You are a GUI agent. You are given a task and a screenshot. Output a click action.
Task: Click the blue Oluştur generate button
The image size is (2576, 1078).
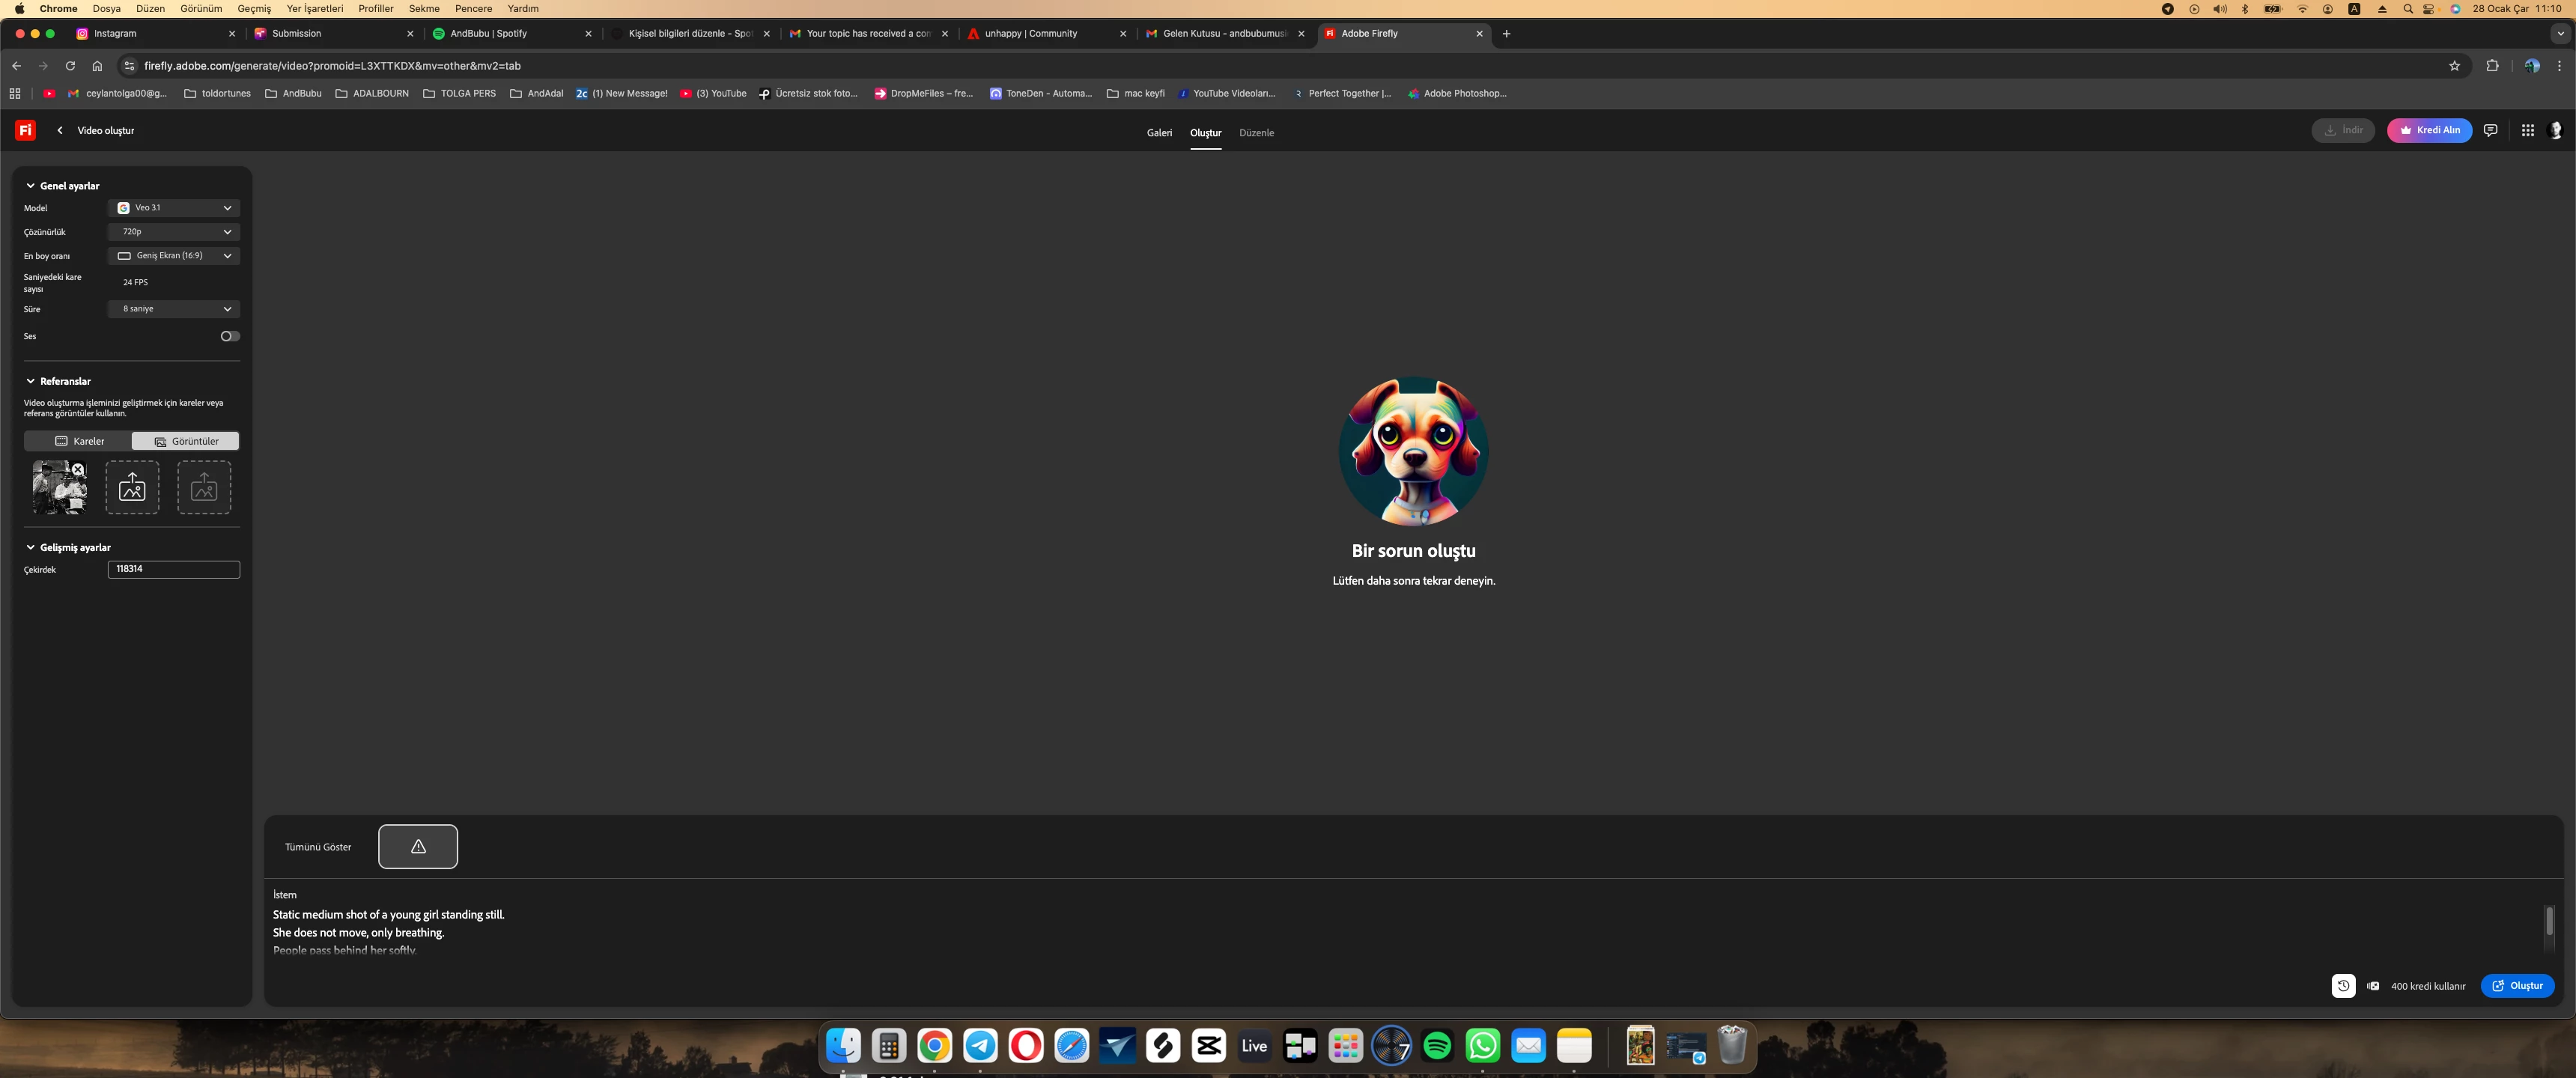[2517, 986]
